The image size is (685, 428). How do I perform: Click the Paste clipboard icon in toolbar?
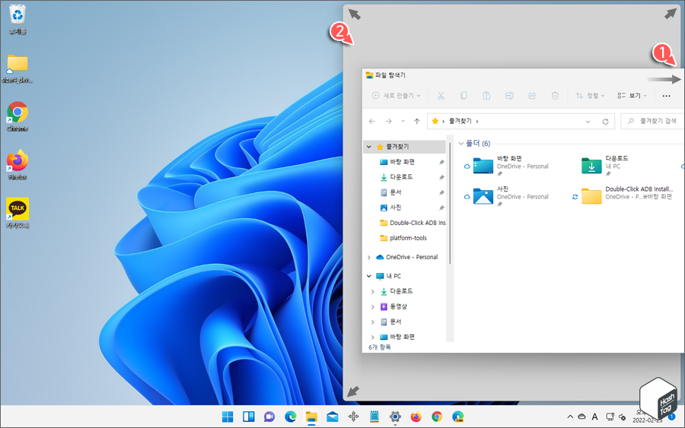point(486,96)
